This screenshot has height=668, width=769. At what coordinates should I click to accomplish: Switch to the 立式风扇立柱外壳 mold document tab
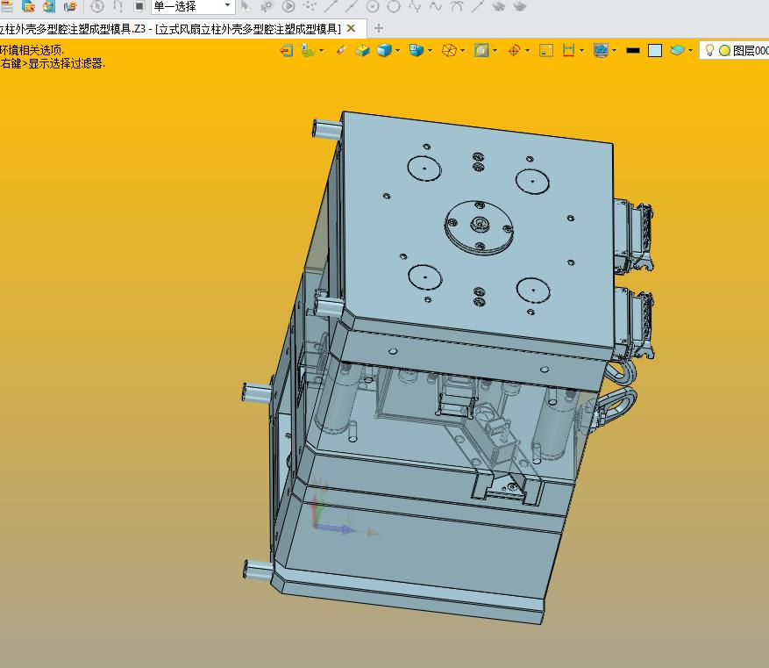click(x=171, y=28)
